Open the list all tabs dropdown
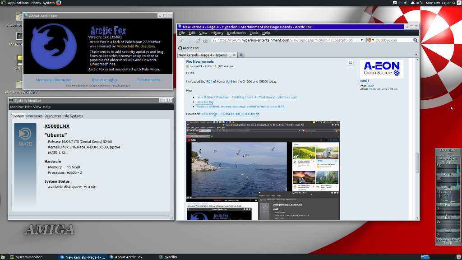Screen dimensions: 462x260 (416, 55)
